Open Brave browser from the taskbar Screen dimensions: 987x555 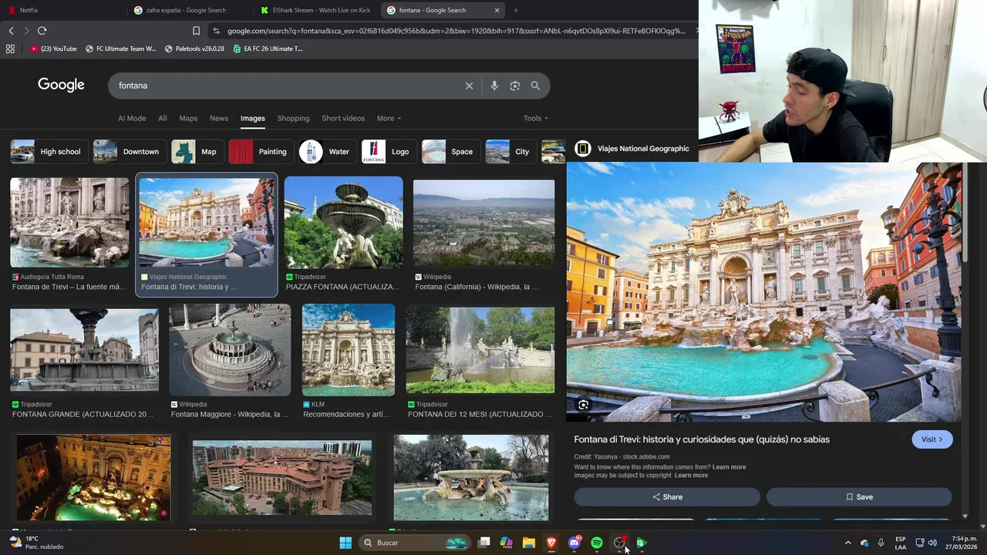(x=551, y=543)
